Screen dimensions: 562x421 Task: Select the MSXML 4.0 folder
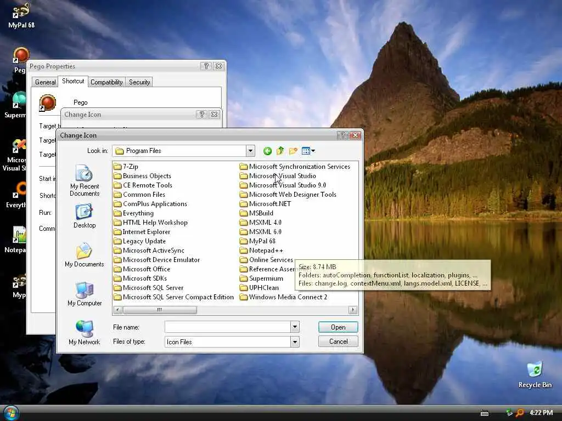pos(261,223)
